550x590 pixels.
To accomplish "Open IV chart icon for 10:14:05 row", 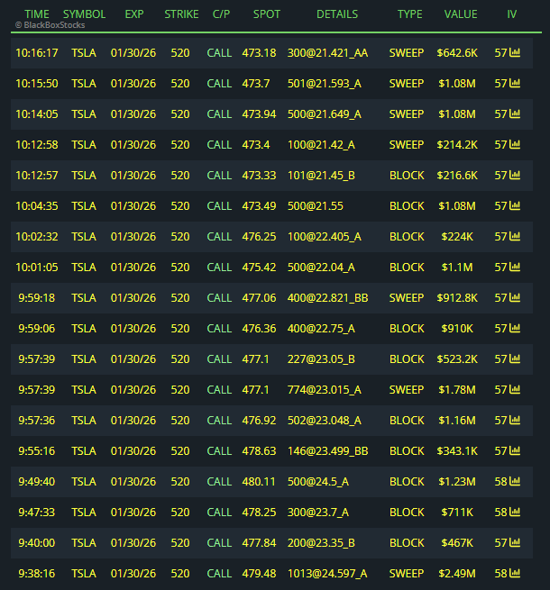I will (515, 113).
